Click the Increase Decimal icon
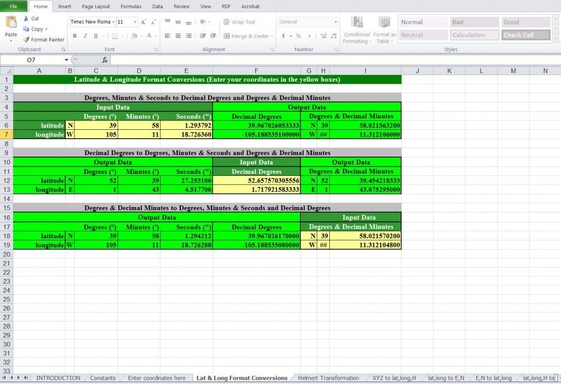 coord(323,36)
